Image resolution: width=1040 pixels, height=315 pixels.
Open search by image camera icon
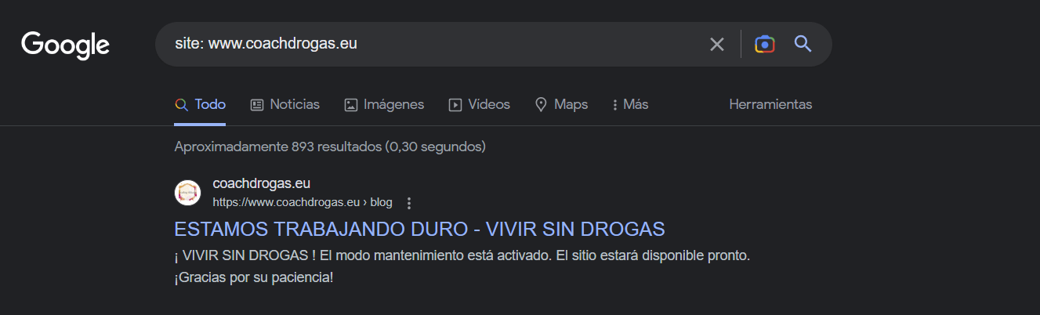[765, 44]
